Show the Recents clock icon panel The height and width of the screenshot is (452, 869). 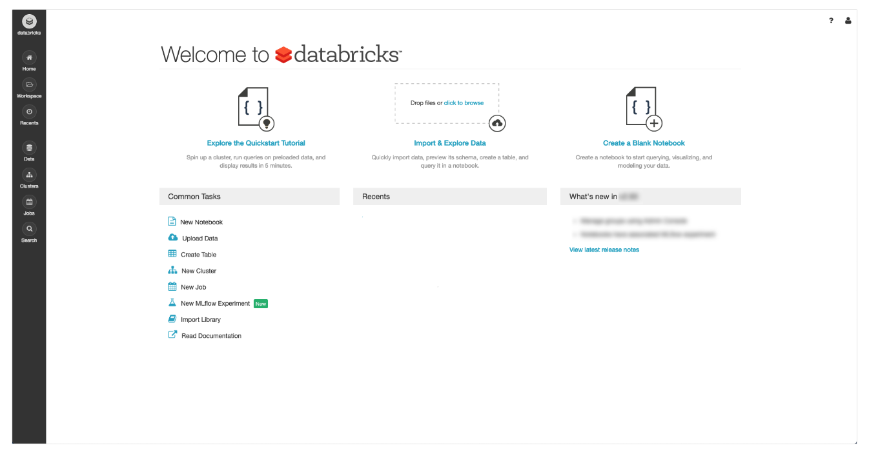point(29,112)
